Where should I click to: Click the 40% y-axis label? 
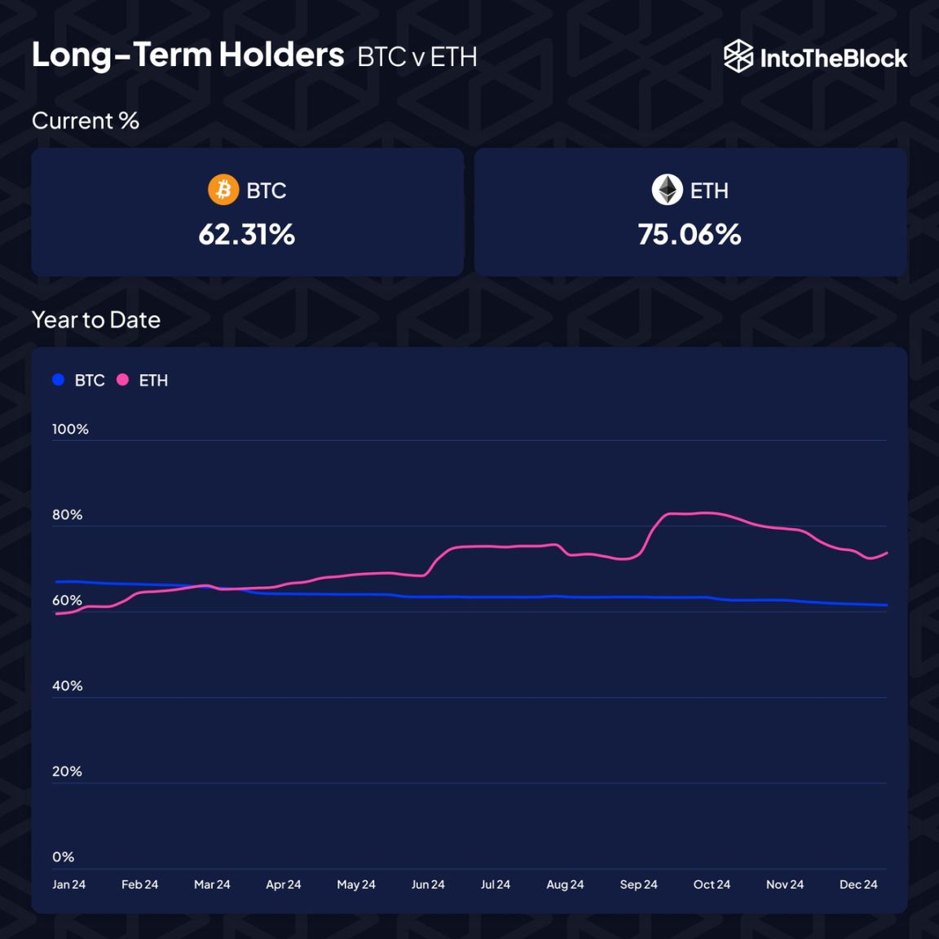coord(68,686)
